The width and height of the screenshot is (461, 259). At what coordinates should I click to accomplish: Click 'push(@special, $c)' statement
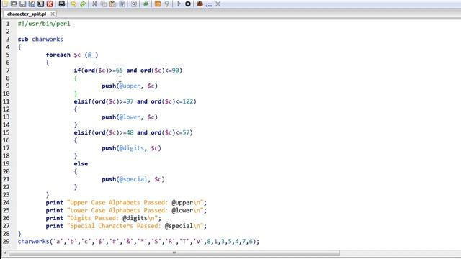[x=133, y=179]
